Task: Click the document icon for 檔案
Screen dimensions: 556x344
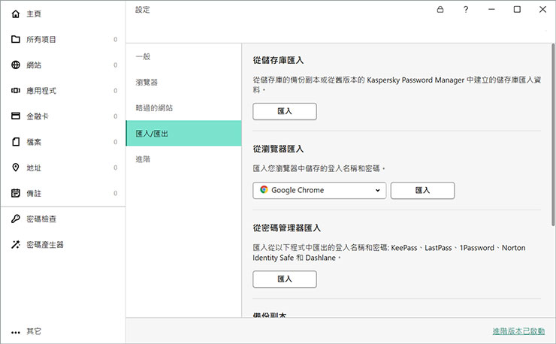Action: pyautogui.click(x=15, y=142)
